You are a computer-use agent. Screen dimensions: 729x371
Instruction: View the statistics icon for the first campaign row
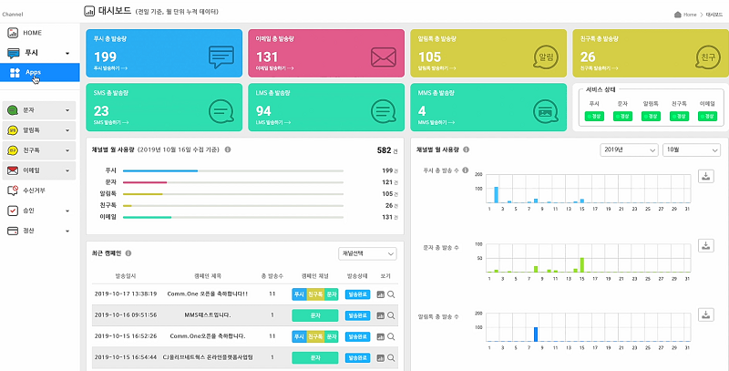point(380,294)
